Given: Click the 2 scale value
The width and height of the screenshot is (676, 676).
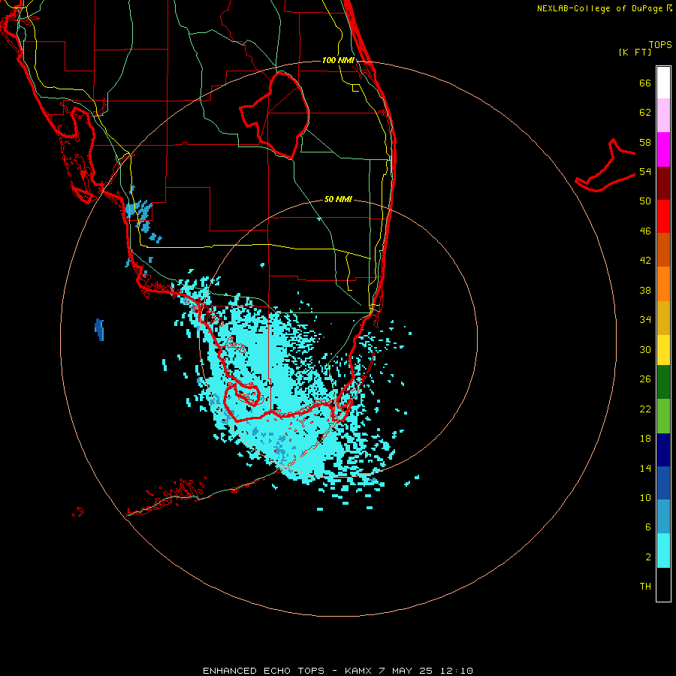Looking at the screenshot, I should [648, 557].
